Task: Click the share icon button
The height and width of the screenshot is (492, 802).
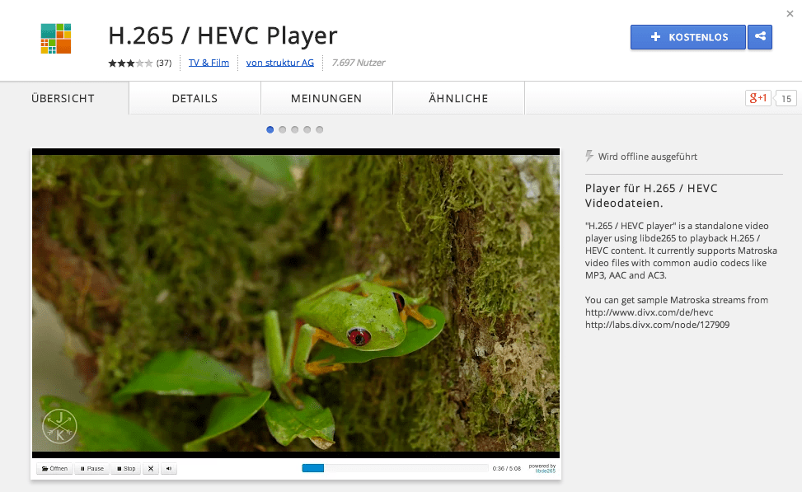Action: [x=760, y=37]
